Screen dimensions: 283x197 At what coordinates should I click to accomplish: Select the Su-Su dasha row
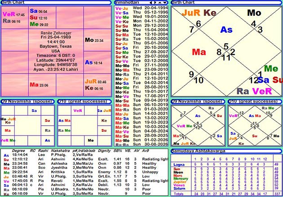pos(141,26)
